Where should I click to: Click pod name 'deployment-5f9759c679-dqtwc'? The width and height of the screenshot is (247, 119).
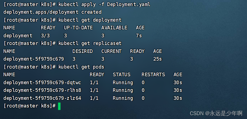(42, 83)
